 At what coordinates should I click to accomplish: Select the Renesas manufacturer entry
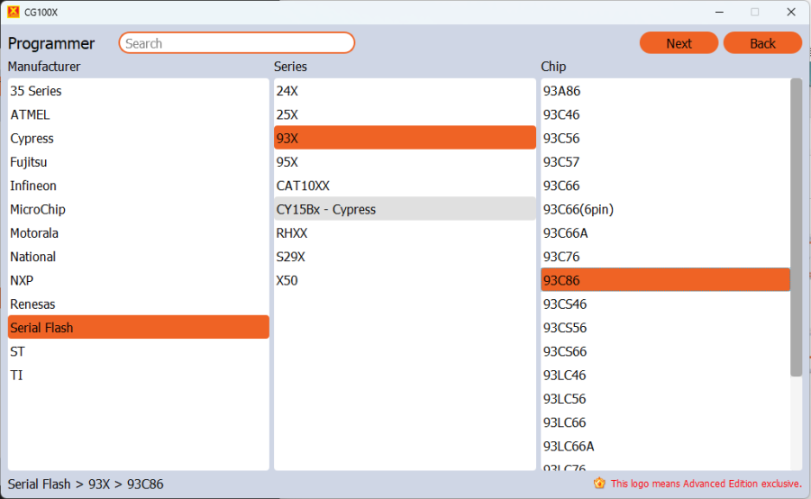(32, 304)
